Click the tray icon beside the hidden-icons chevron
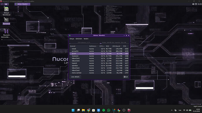Screen dimensions: 202x113 (175, 110)
